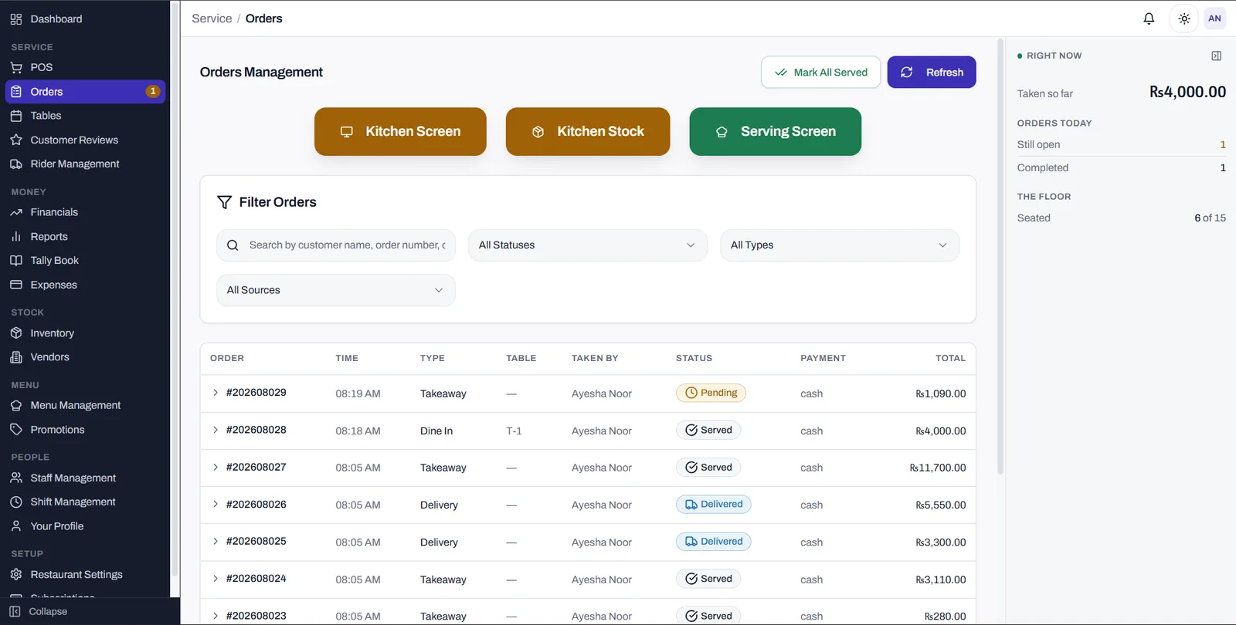Click the Inventory box icon
The width and height of the screenshot is (1236, 625).
tap(16, 333)
